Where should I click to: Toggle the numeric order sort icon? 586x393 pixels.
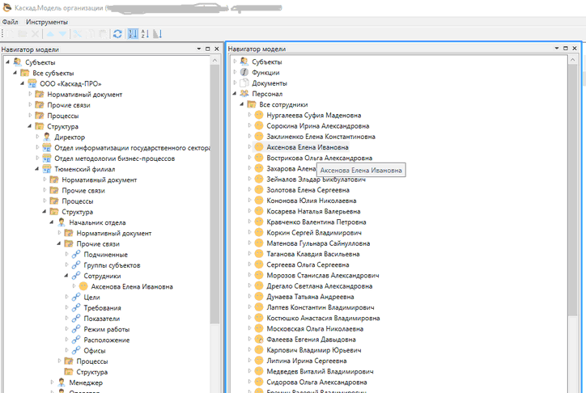[133, 34]
